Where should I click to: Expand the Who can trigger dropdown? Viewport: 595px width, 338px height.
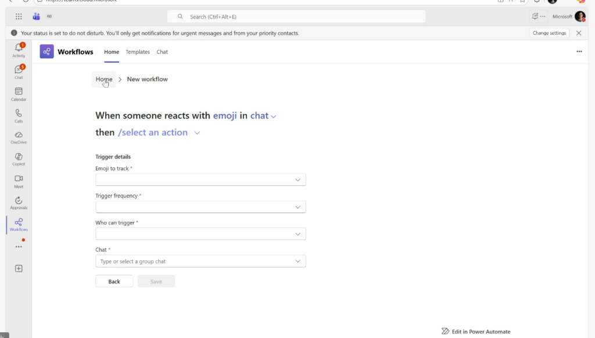coord(200,234)
